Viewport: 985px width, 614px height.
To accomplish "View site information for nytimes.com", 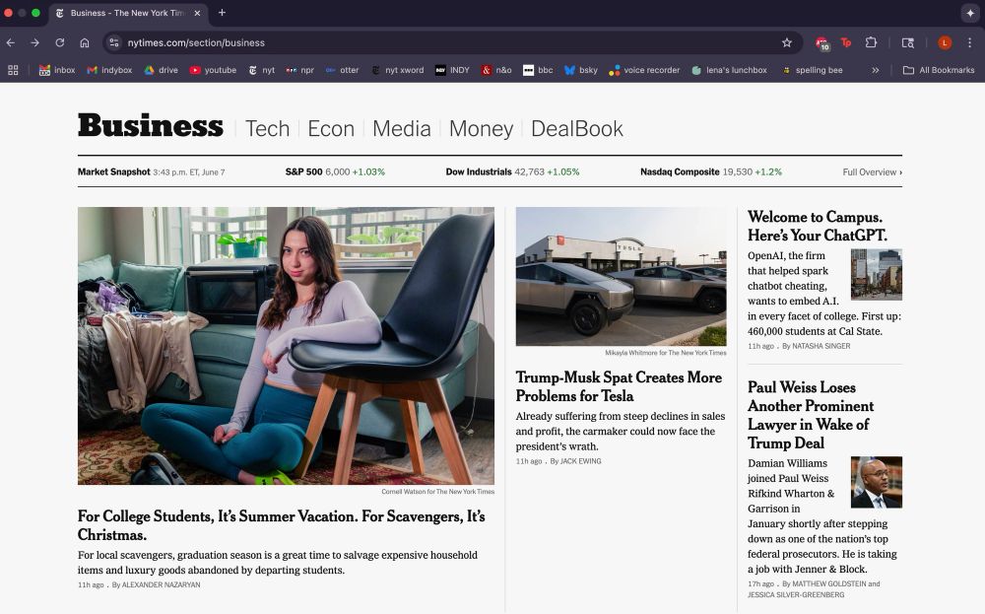I will (113, 42).
